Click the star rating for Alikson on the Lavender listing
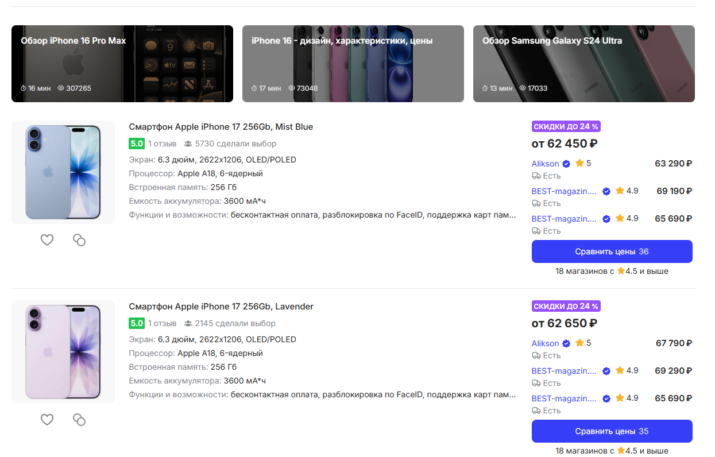This screenshot has height=457, width=715. coord(583,343)
